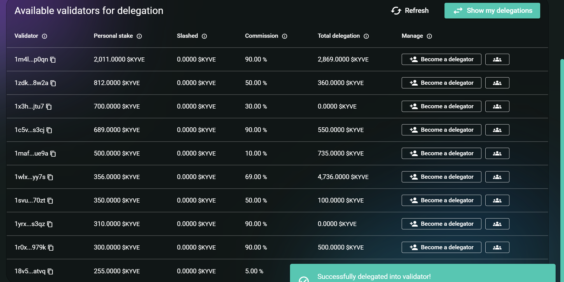Copy address of validator 18v5...atvq
The image size is (564, 282).
pos(50,271)
